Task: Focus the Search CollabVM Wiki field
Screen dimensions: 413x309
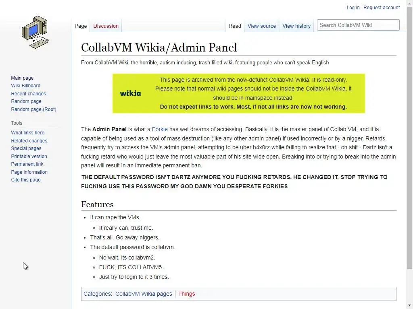Action: pos(358,25)
